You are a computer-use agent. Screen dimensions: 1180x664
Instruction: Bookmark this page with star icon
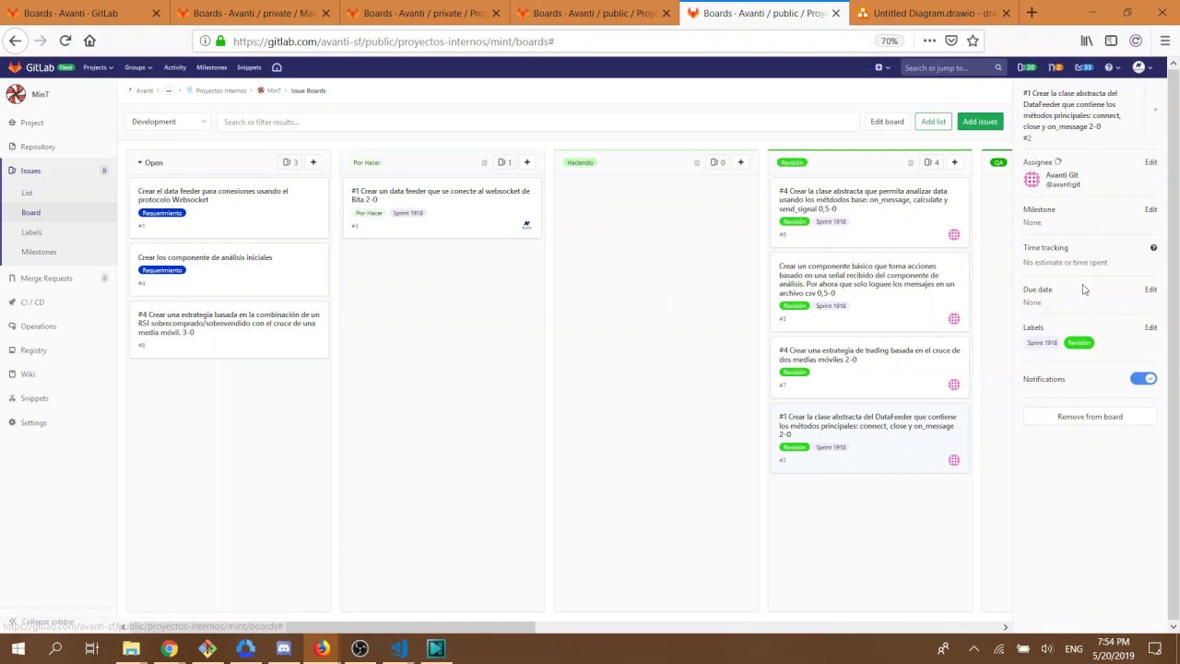(x=973, y=41)
